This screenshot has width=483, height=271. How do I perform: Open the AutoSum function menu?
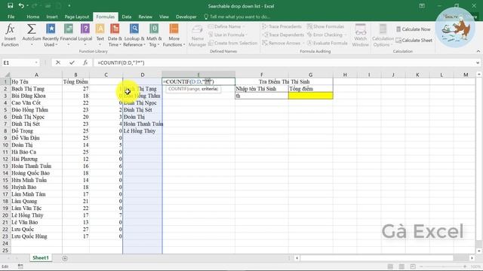pyautogui.click(x=32, y=35)
